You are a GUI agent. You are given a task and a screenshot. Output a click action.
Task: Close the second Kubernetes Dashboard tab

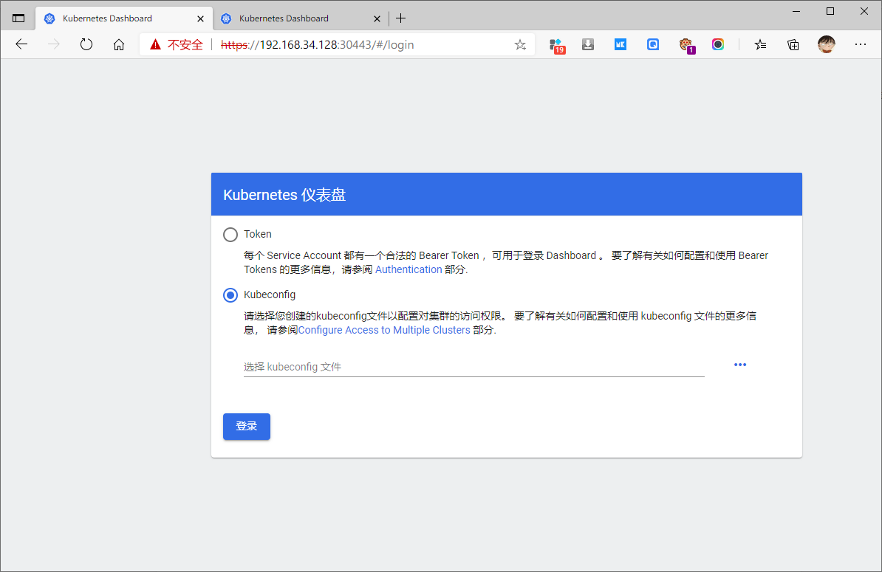[377, 18]
